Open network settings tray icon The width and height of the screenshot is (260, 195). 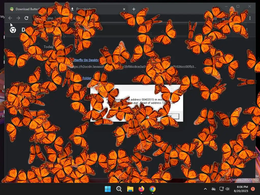221,189
